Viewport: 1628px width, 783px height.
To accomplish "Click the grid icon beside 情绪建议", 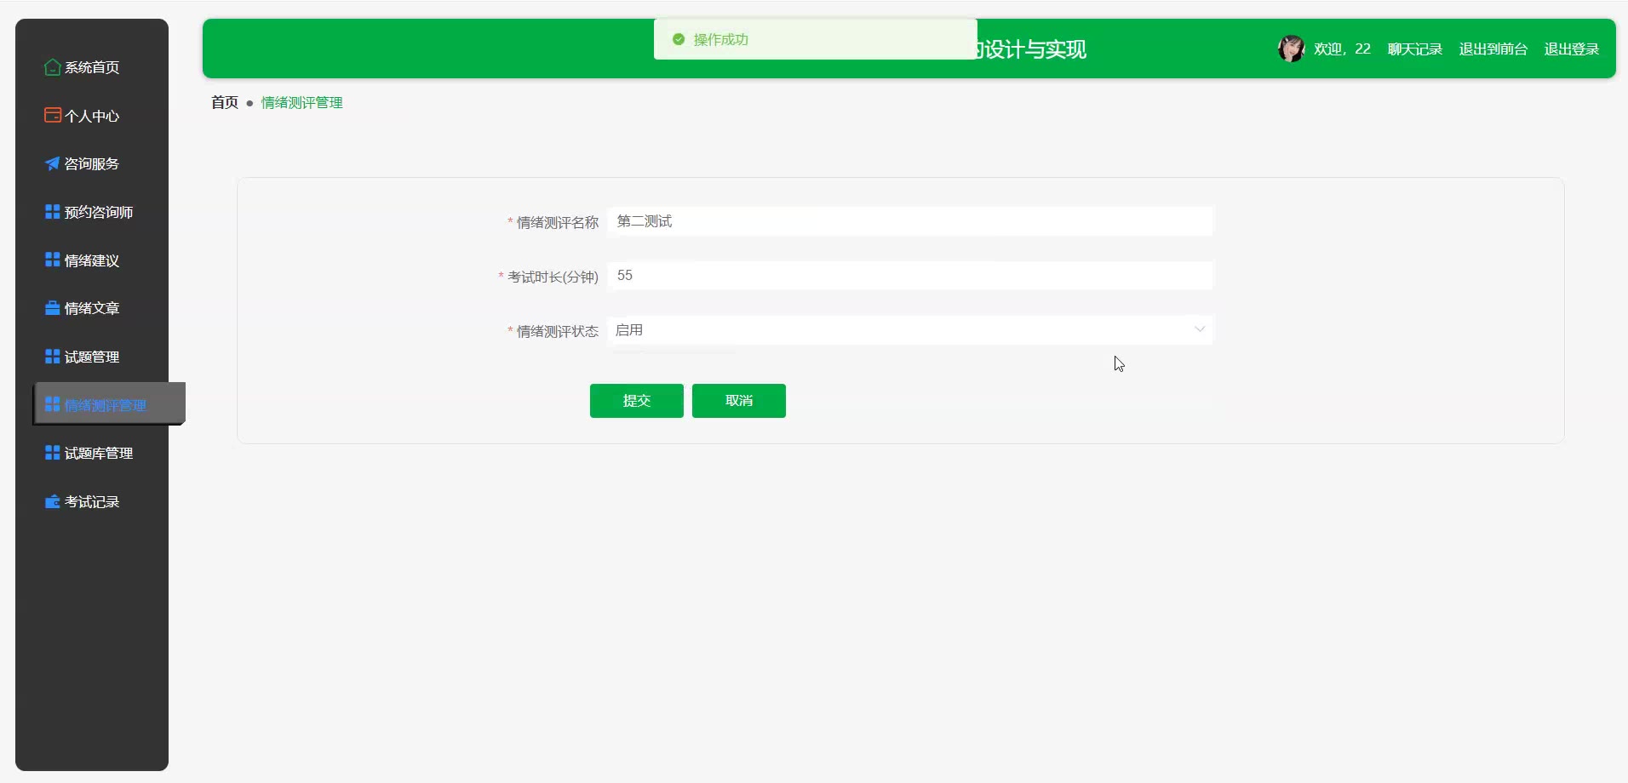I will (x=53, y=260).
